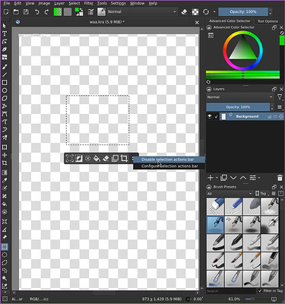Open the Window menu
This screenshot has width=285, height=304.
click(136, 3)
